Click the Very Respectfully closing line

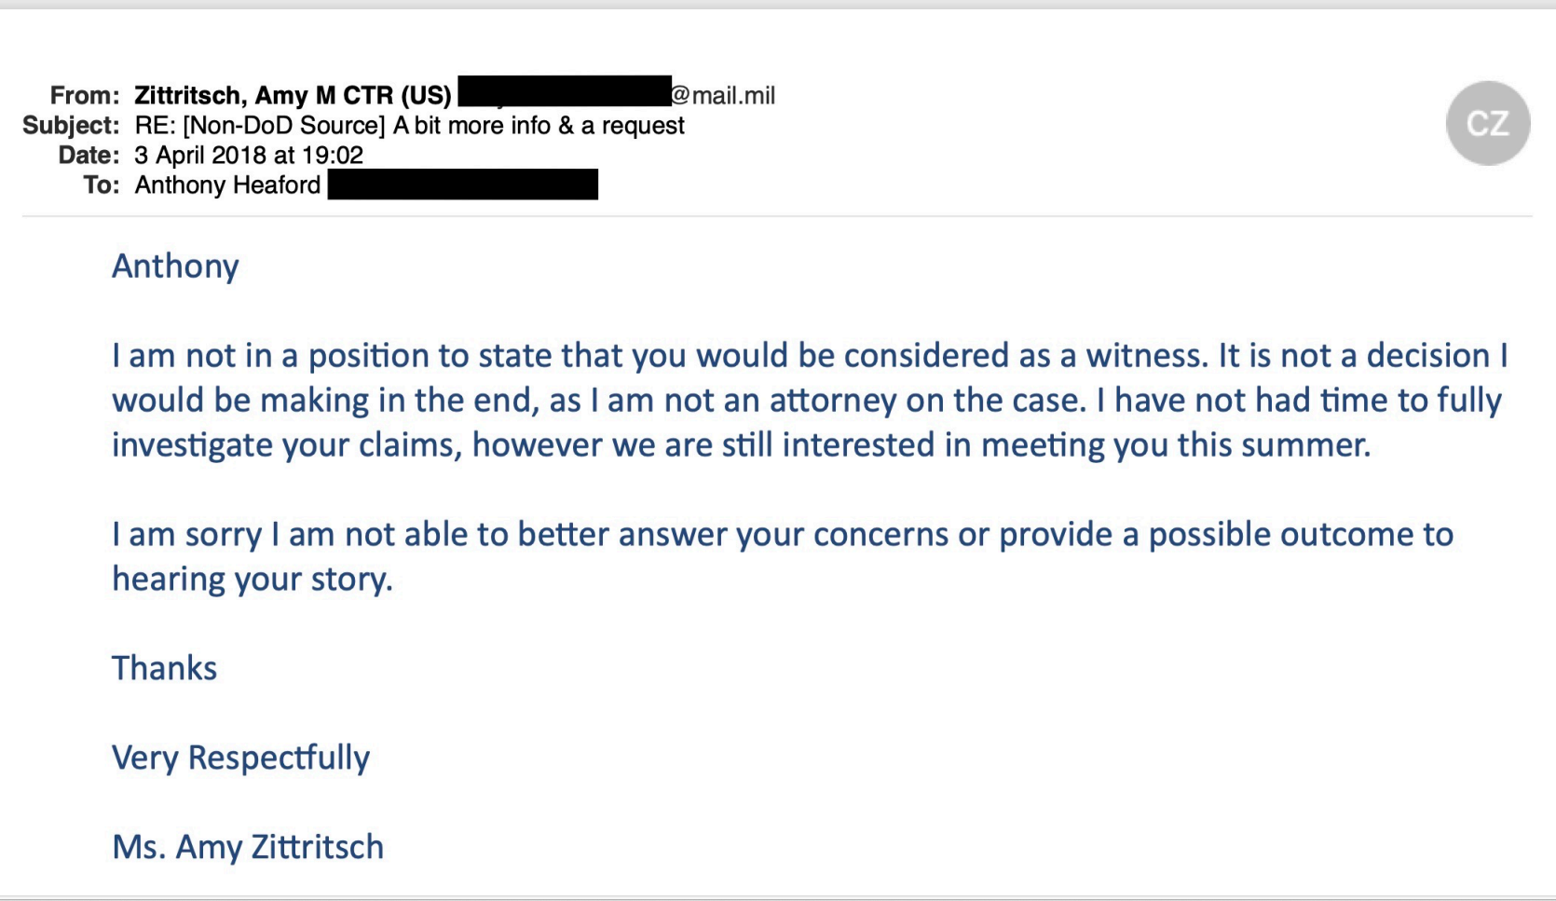click(240, 758)
